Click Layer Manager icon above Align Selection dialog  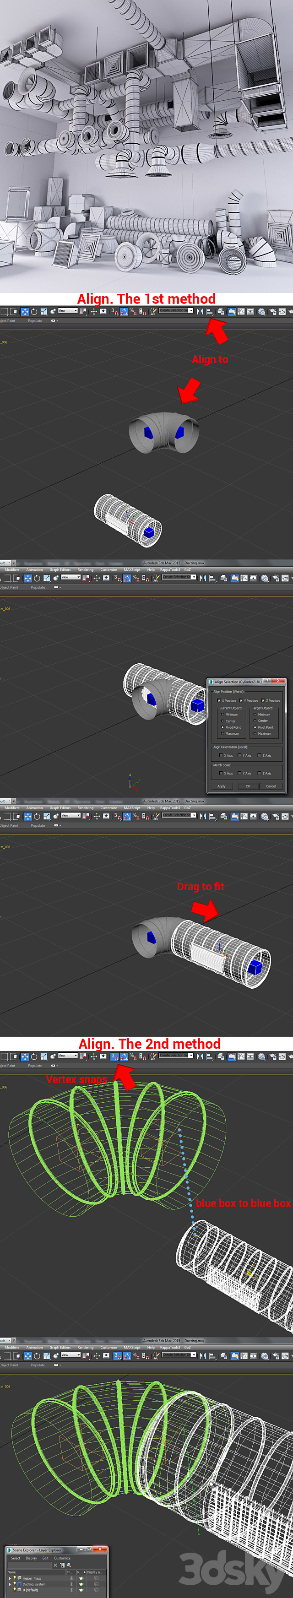pos(223,578)
